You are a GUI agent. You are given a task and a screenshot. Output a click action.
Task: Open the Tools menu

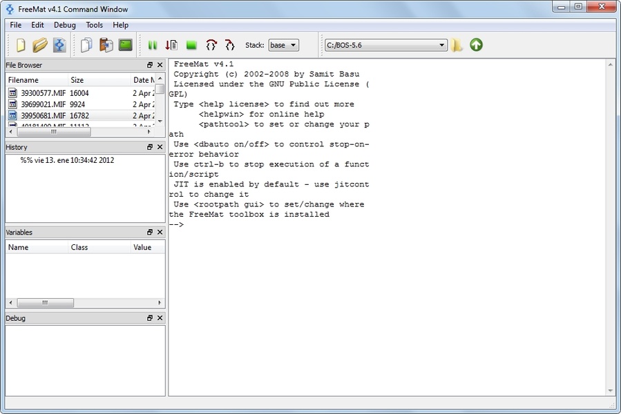click(x=94, y=25)
